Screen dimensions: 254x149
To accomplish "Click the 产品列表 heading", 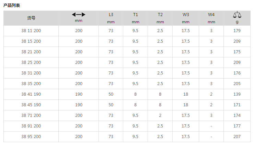I will click(x=12, y=5).
